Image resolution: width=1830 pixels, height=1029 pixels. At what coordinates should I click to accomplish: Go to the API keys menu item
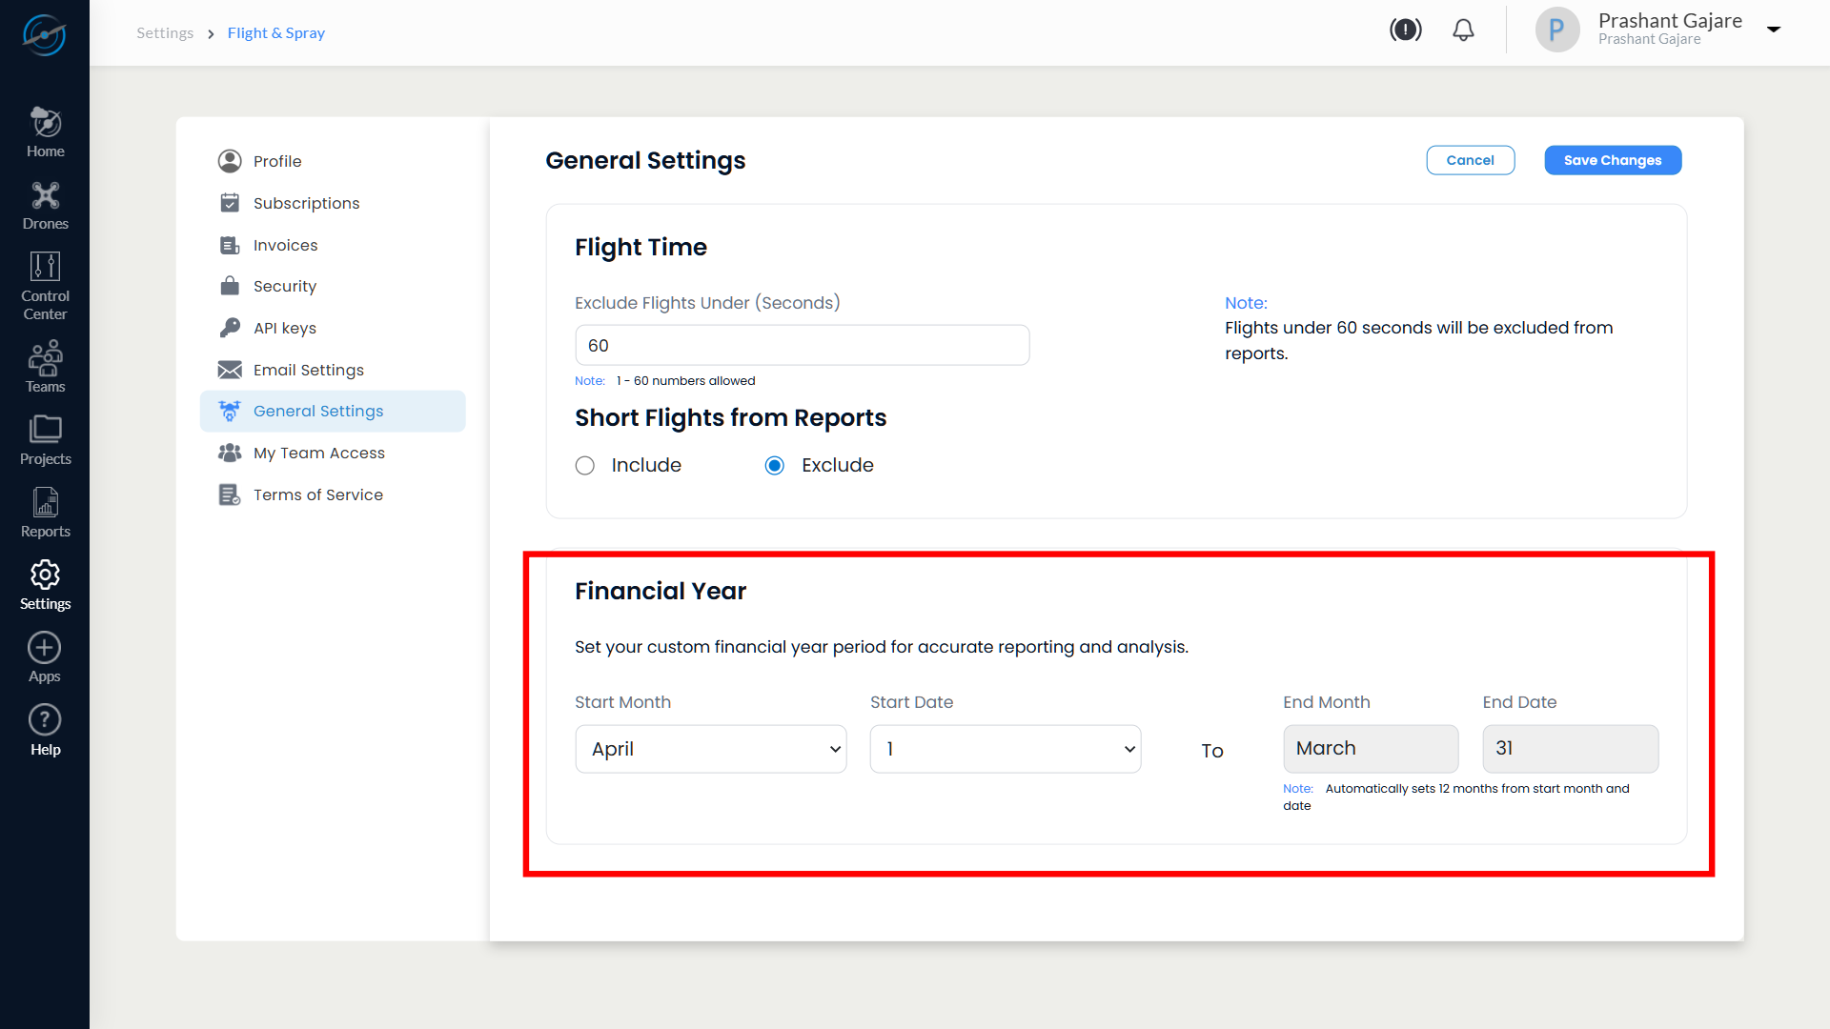point(284,328)
